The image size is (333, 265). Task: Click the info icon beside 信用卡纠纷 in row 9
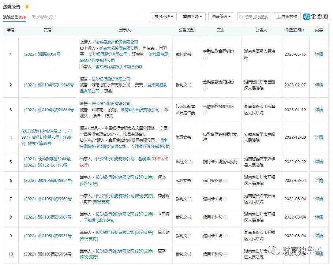(225, 236)
